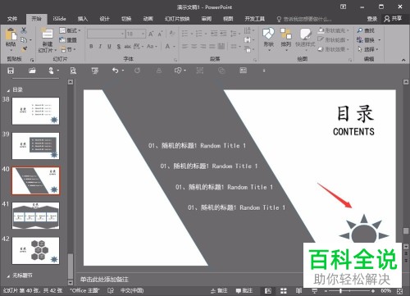The width and height of the screenshot is (410, 296).
Task: Click the Open folder icon in quick access toolbar
Action: point(32,71)
